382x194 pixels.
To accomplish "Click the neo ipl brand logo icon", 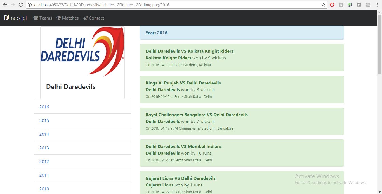I will 7,18.
